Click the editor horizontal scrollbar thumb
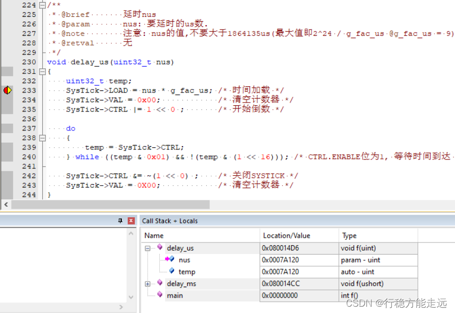Viewport: 455px width, 313px height. [x=110, y=205]
